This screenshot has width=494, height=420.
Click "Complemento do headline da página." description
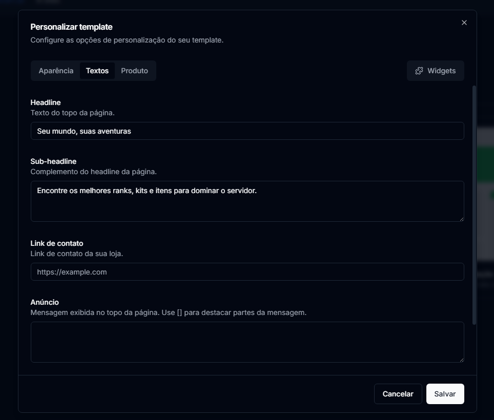pos(94,172)
